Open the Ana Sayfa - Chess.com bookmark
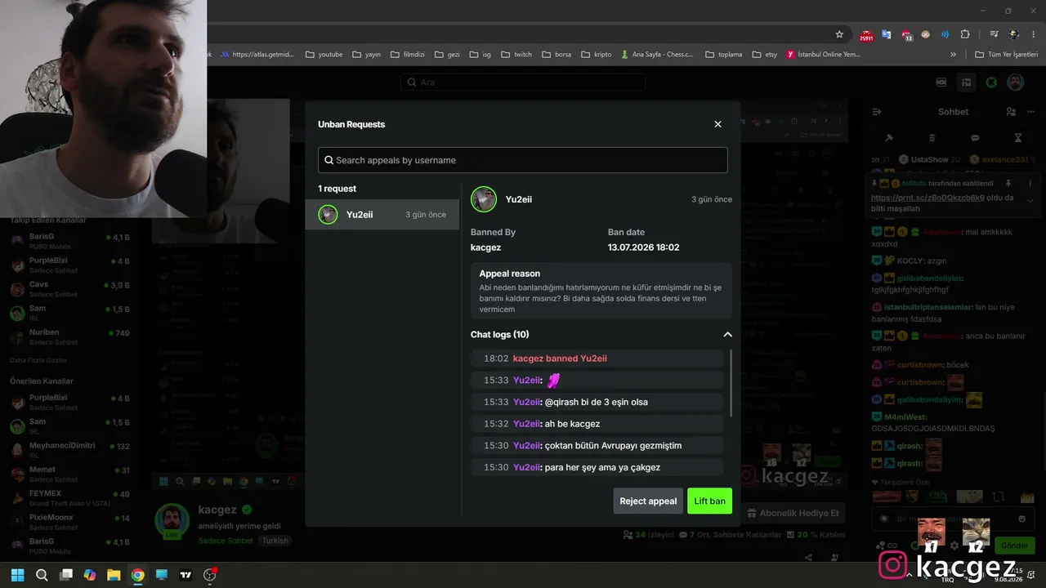 pos(657,55)
